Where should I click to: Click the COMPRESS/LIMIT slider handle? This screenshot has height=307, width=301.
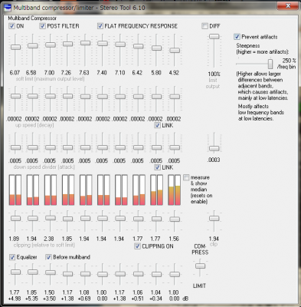[x=200, y=266]
